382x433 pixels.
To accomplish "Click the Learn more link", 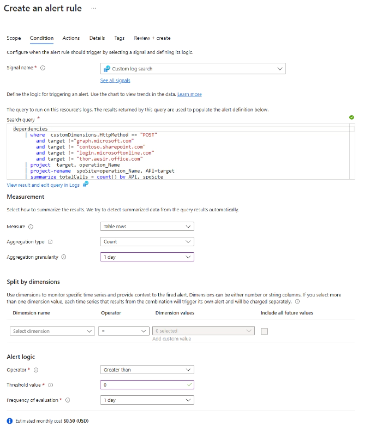I will click(x=189, y=94).
